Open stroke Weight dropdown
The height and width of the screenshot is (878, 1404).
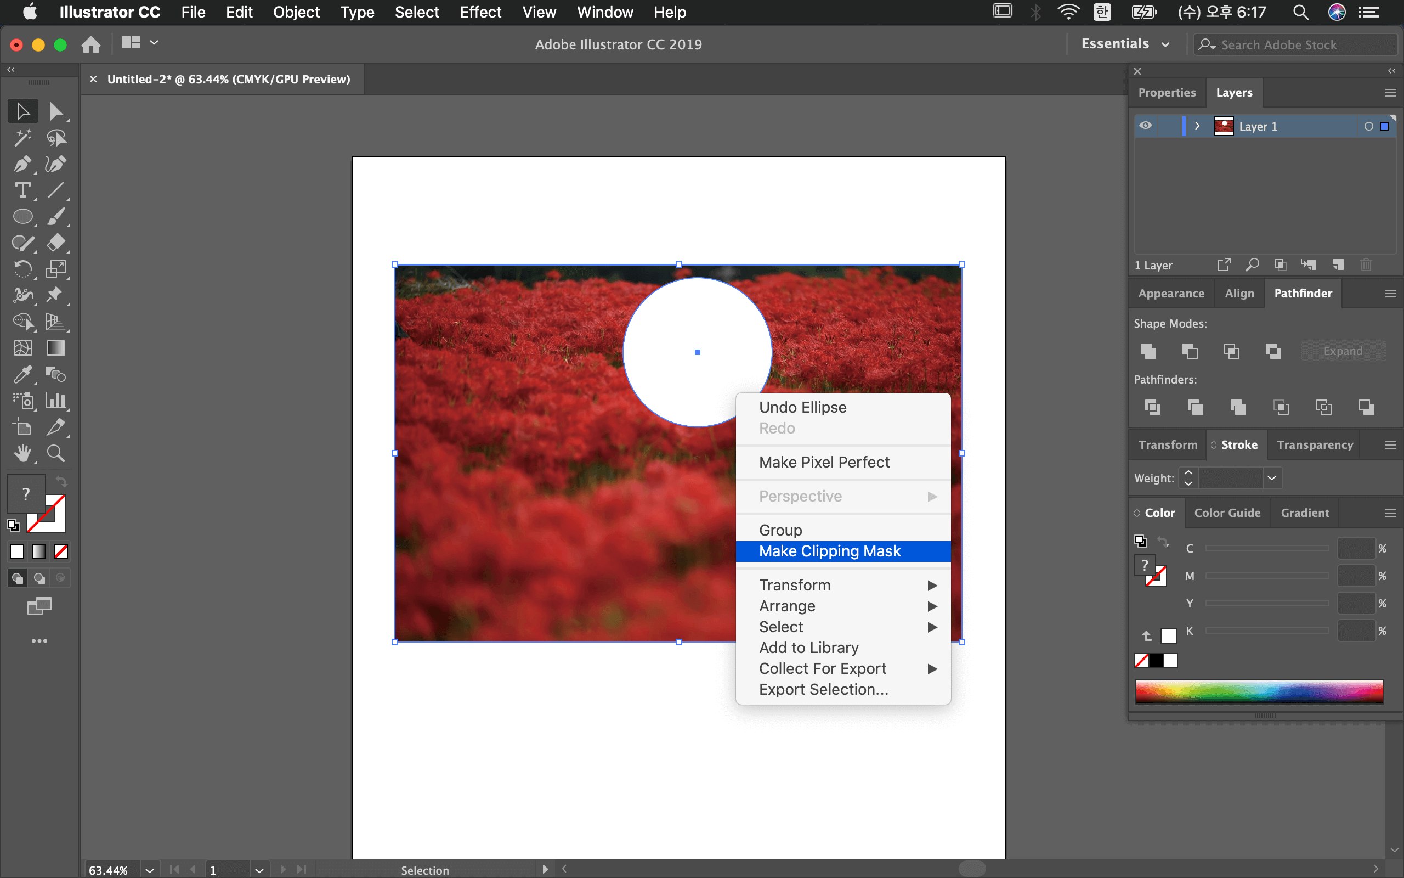click(x=1272, y=478)
